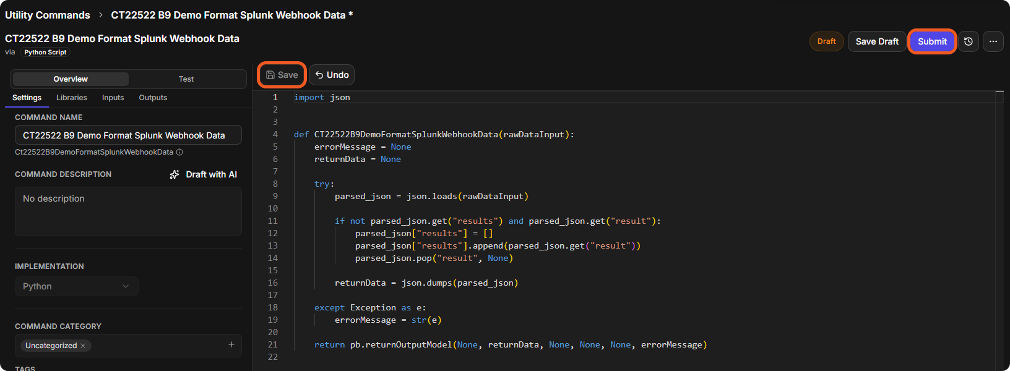
Task: Click the breadcrumb title CT22522 B9 Demo Format
Action: coord(232,15)
